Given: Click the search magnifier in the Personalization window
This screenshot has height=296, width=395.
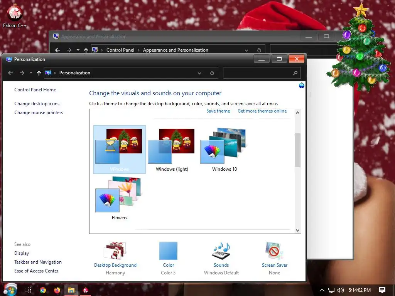Looking at the screenshot, I should [x=295, y=73].
